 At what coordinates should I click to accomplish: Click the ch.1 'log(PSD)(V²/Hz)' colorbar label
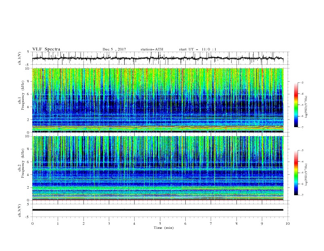(306, 107)
